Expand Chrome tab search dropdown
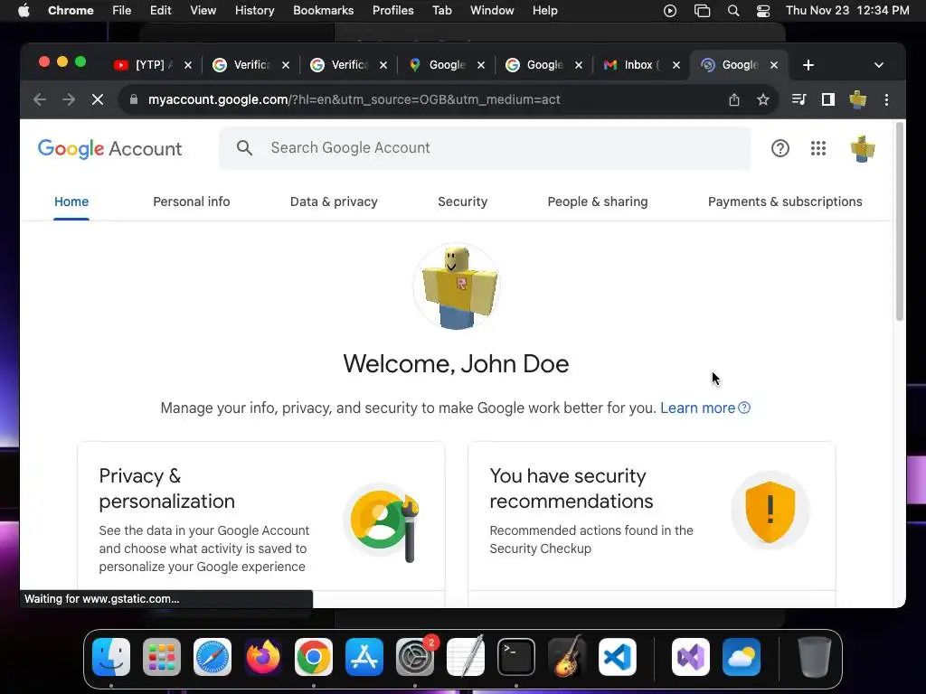Viewport: 926px width, 694px height. coord(879,65)
